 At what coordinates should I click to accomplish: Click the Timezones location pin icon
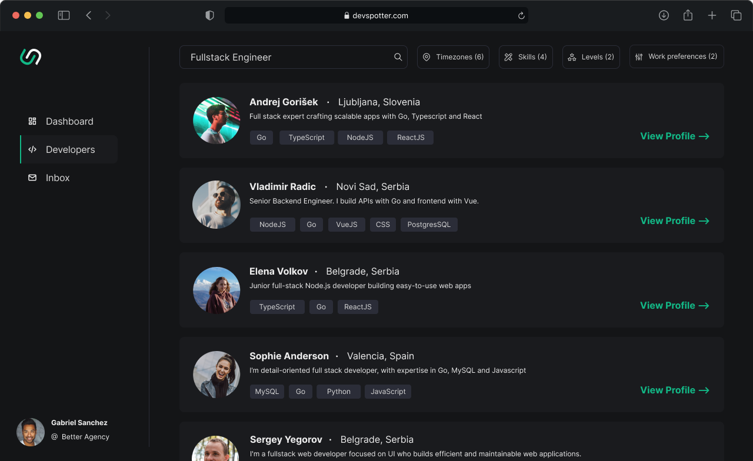(427, 57)
